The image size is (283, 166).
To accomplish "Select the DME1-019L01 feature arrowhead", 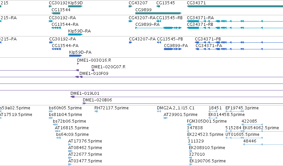I will (x=72, y=97).
